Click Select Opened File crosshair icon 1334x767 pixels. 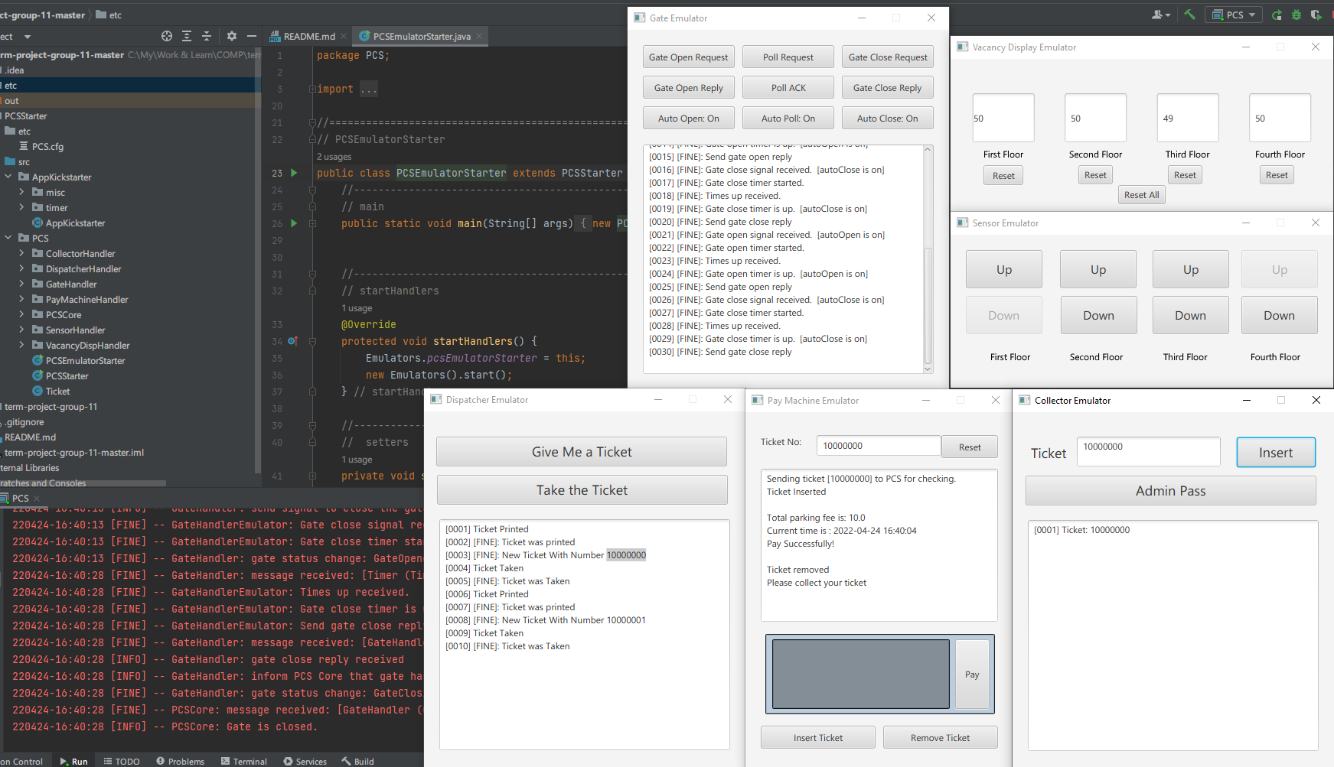[167, 36]
